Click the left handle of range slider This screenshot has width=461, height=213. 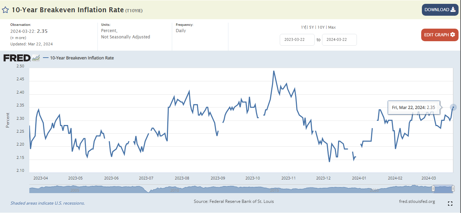point(433,189)
